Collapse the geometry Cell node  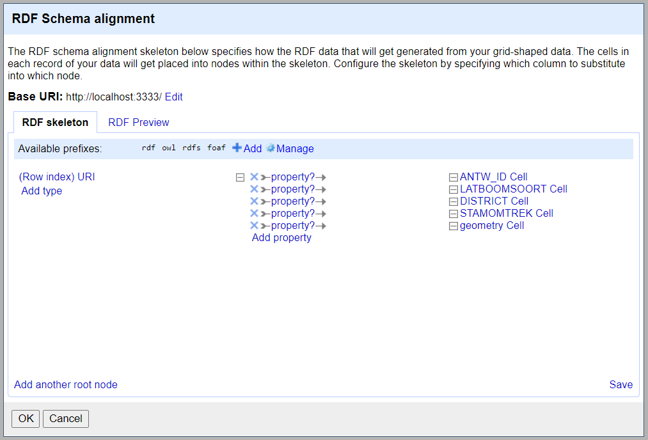coord(454,226)
